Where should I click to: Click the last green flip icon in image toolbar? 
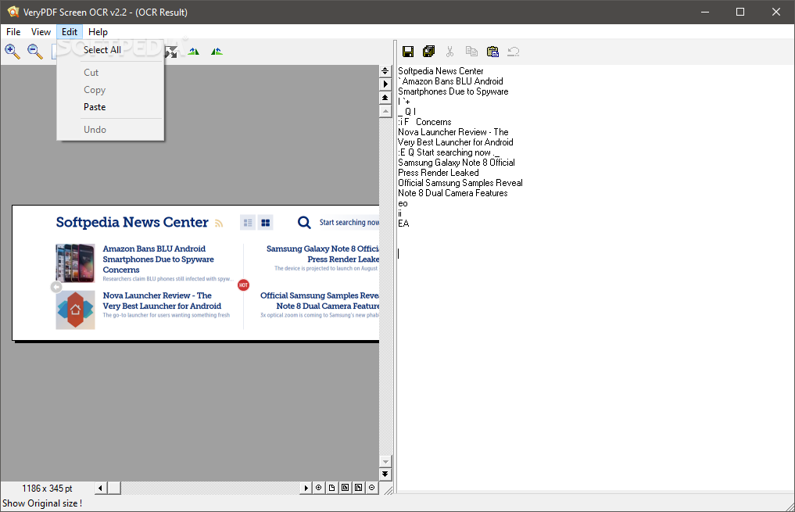pos(217,52)
